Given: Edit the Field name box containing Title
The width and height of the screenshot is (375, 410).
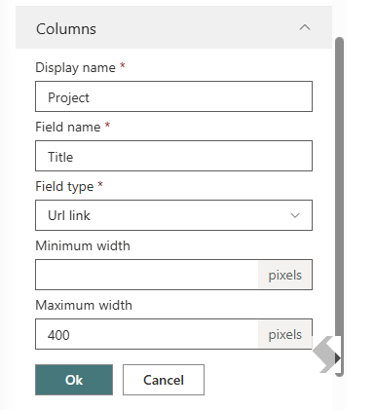Looking at the screenshot, I should click(173, 156).
